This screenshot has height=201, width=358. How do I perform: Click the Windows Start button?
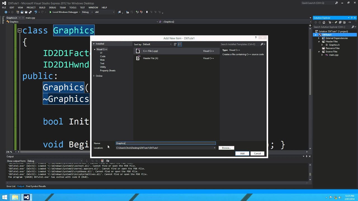click(x=5, y=197)
